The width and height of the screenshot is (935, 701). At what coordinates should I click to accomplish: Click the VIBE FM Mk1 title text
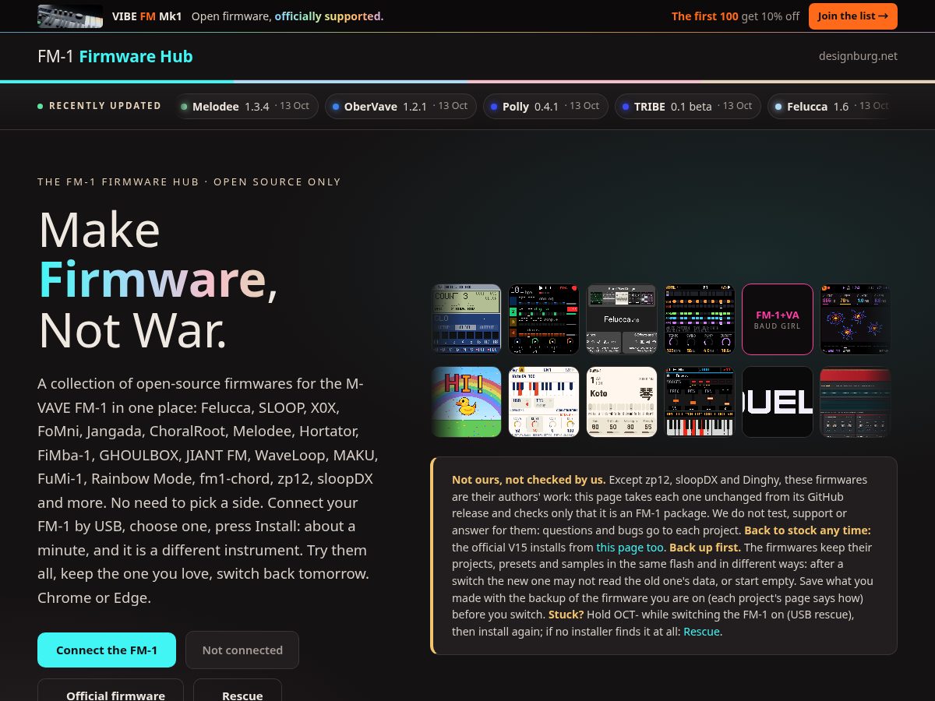coord(146,16)
